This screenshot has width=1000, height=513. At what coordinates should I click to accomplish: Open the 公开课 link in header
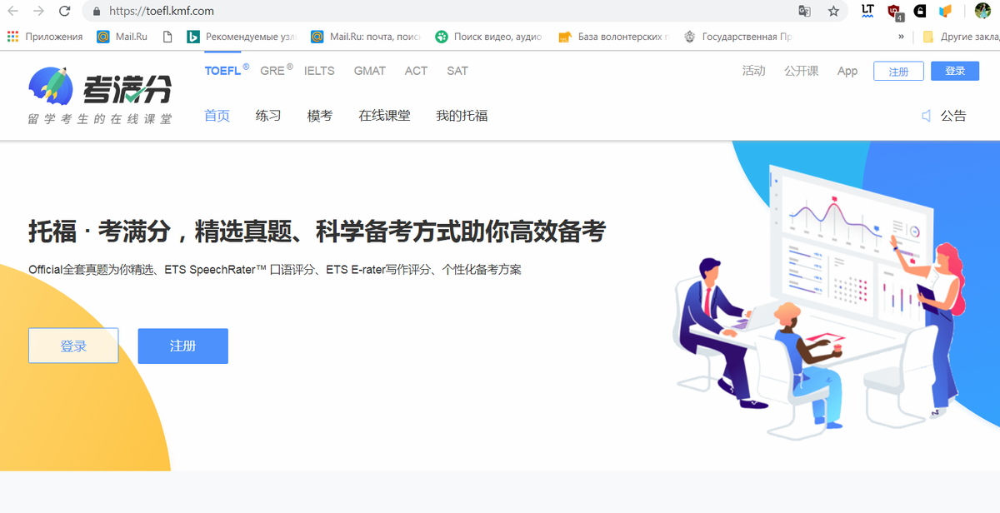coord(801,71)
